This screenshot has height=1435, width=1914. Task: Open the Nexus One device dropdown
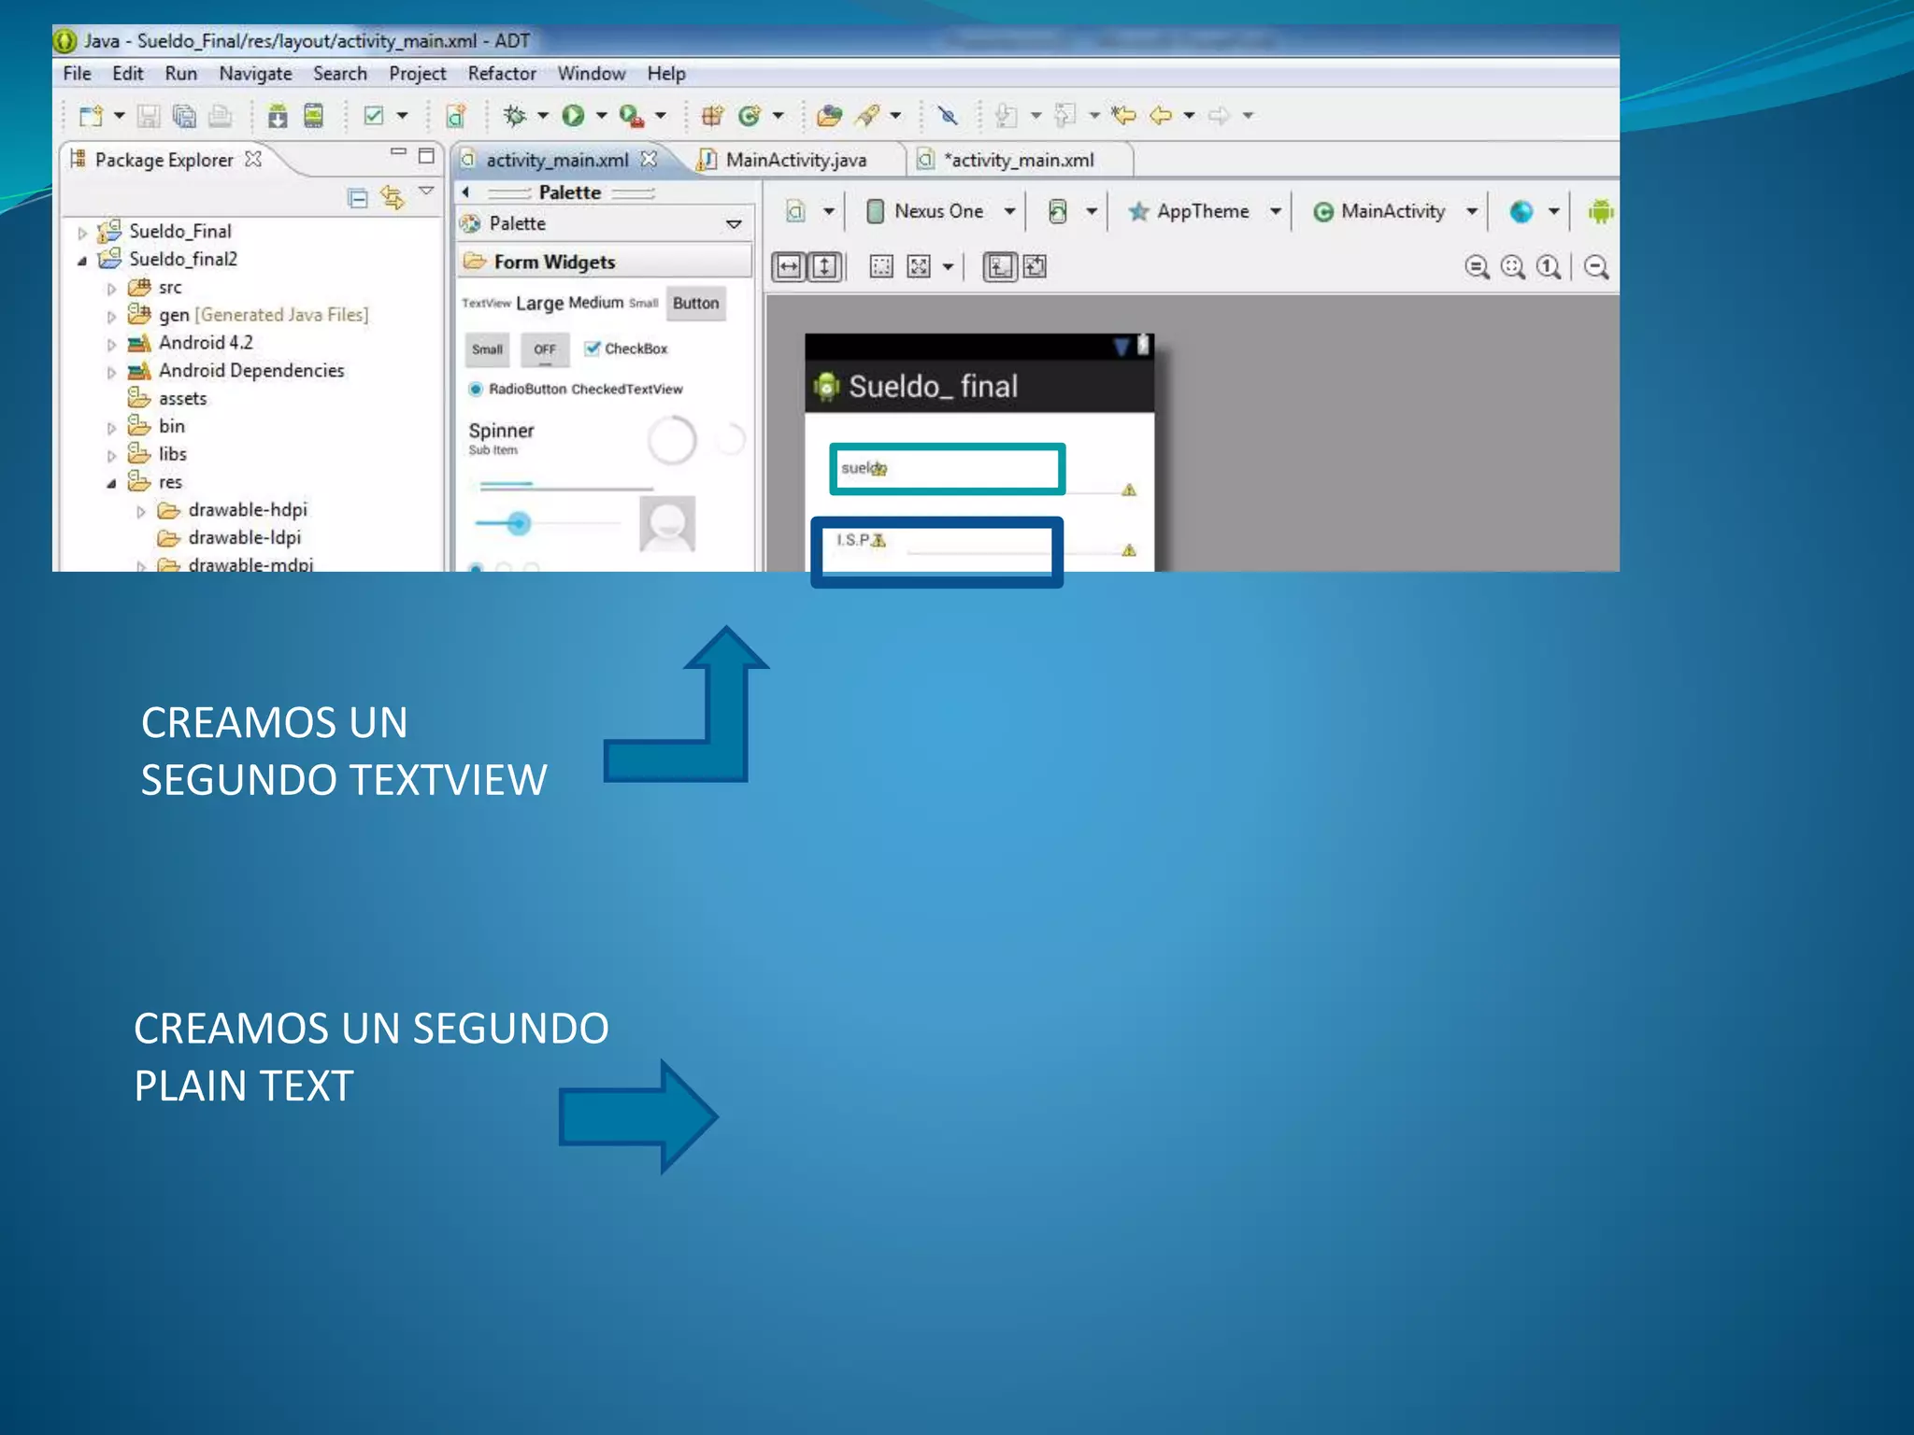938,212
